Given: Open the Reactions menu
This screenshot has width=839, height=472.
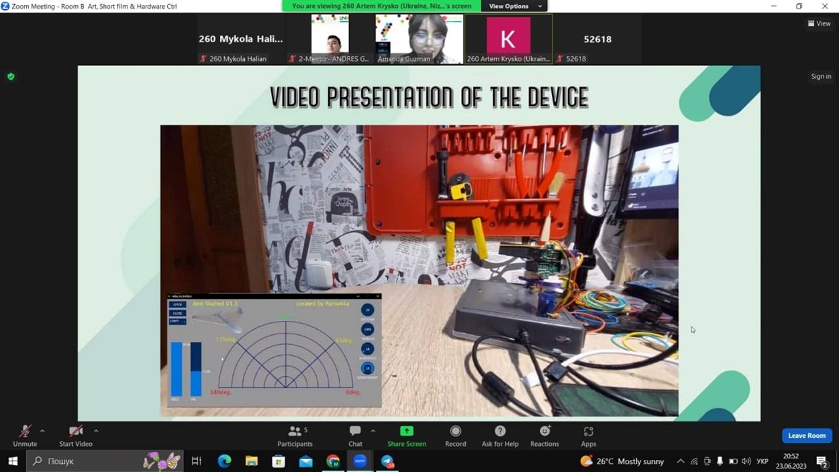Looking at the screenshot, I should (x=544, y=435).
